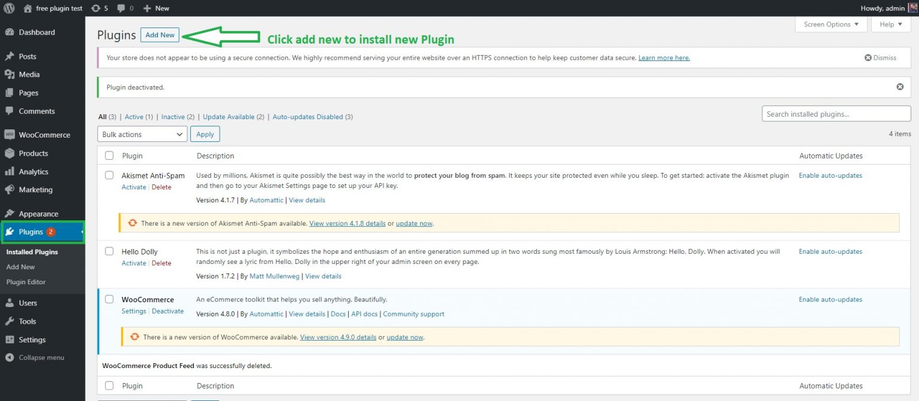
Task: Click the Marketing megaphone icon
Action: point(10,190)
